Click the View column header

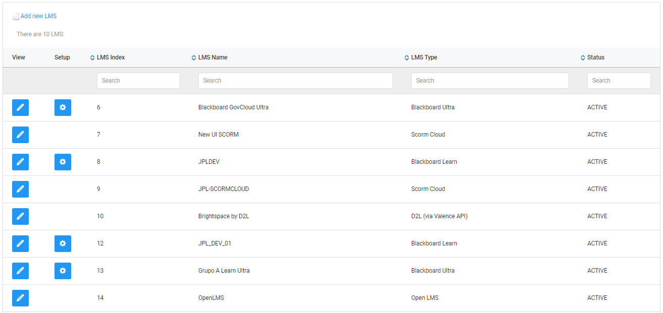(x=19, y=57)
